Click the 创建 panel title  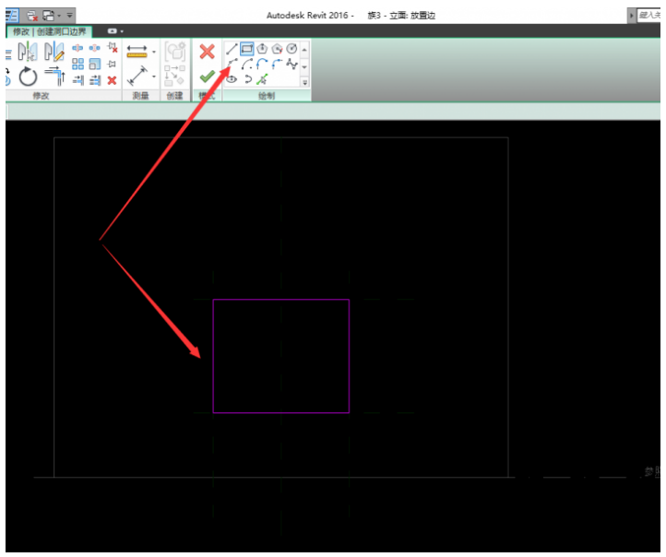point(174,96)
